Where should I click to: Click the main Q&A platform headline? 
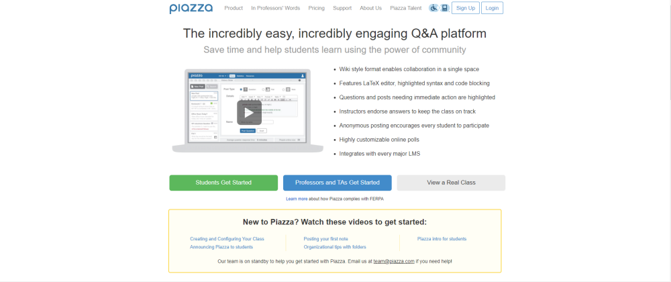click(335, 34)
